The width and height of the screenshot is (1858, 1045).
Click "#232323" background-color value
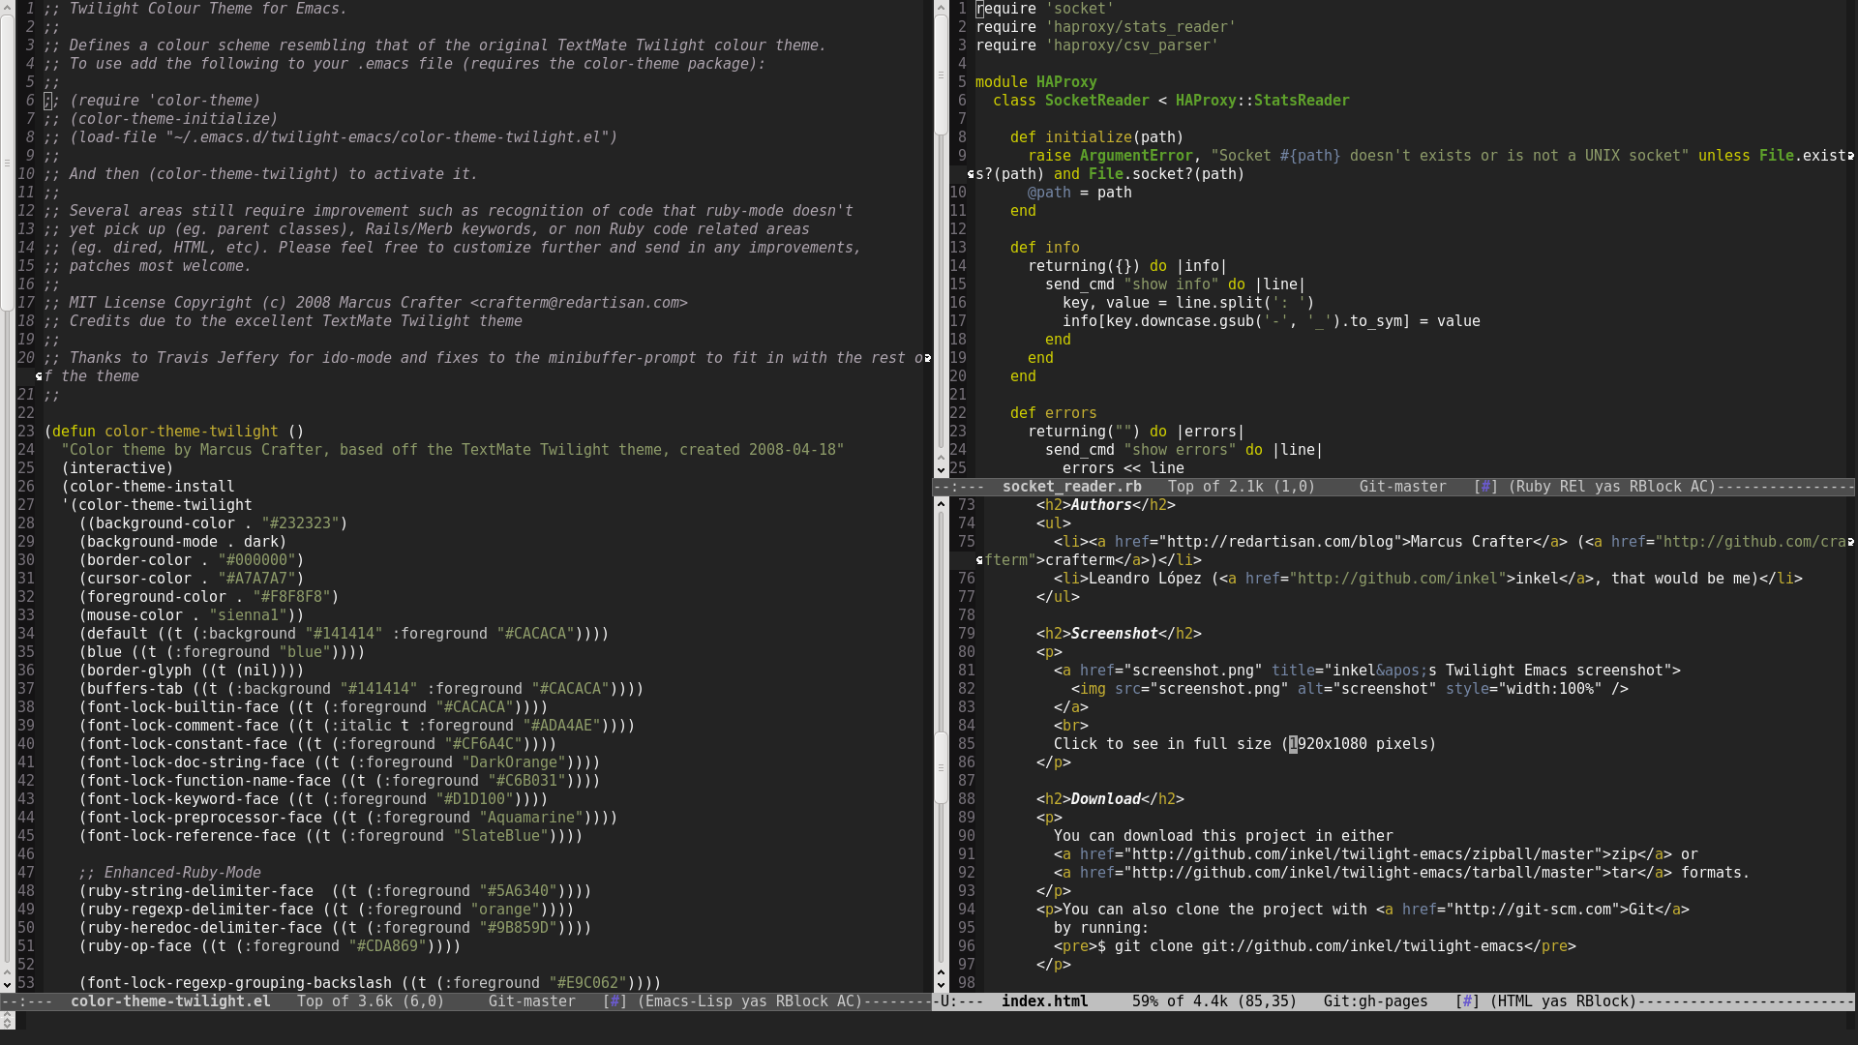[x=300, y=523]
